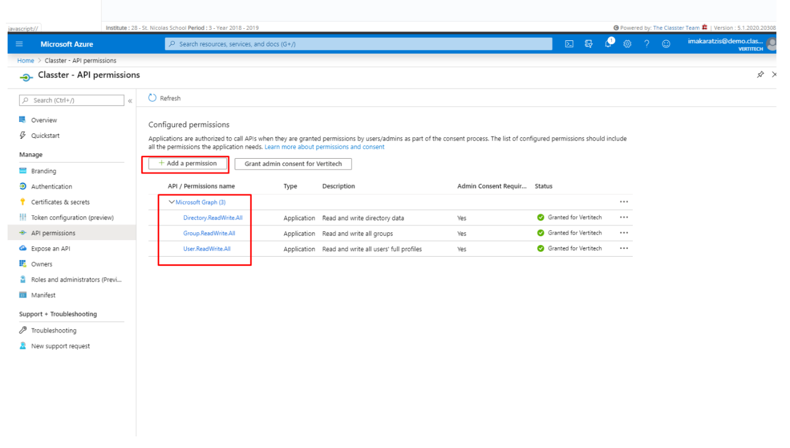This screenshot has height=448, width=790.
Task: Focus the Search resources, services, and docs box
Action: point(358,44)
